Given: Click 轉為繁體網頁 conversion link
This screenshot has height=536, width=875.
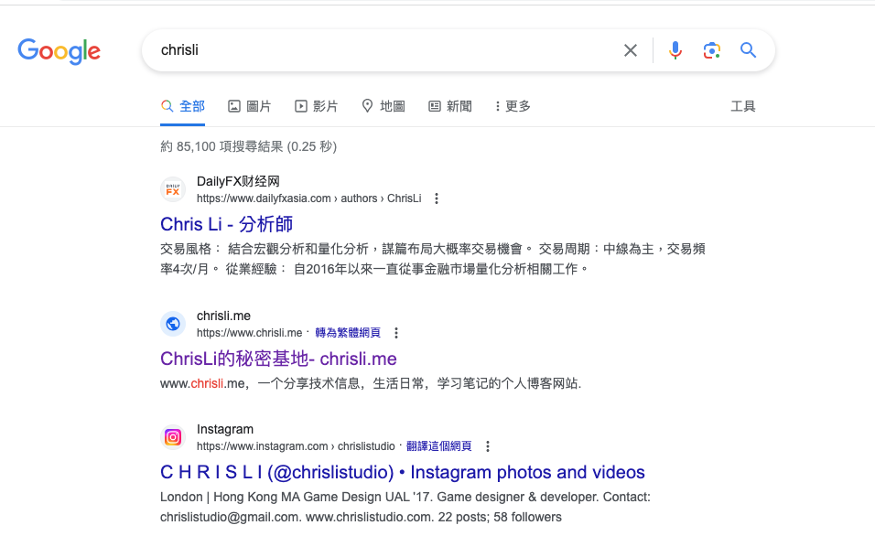Looking at the screenshot, I should [x=348, y=333].
